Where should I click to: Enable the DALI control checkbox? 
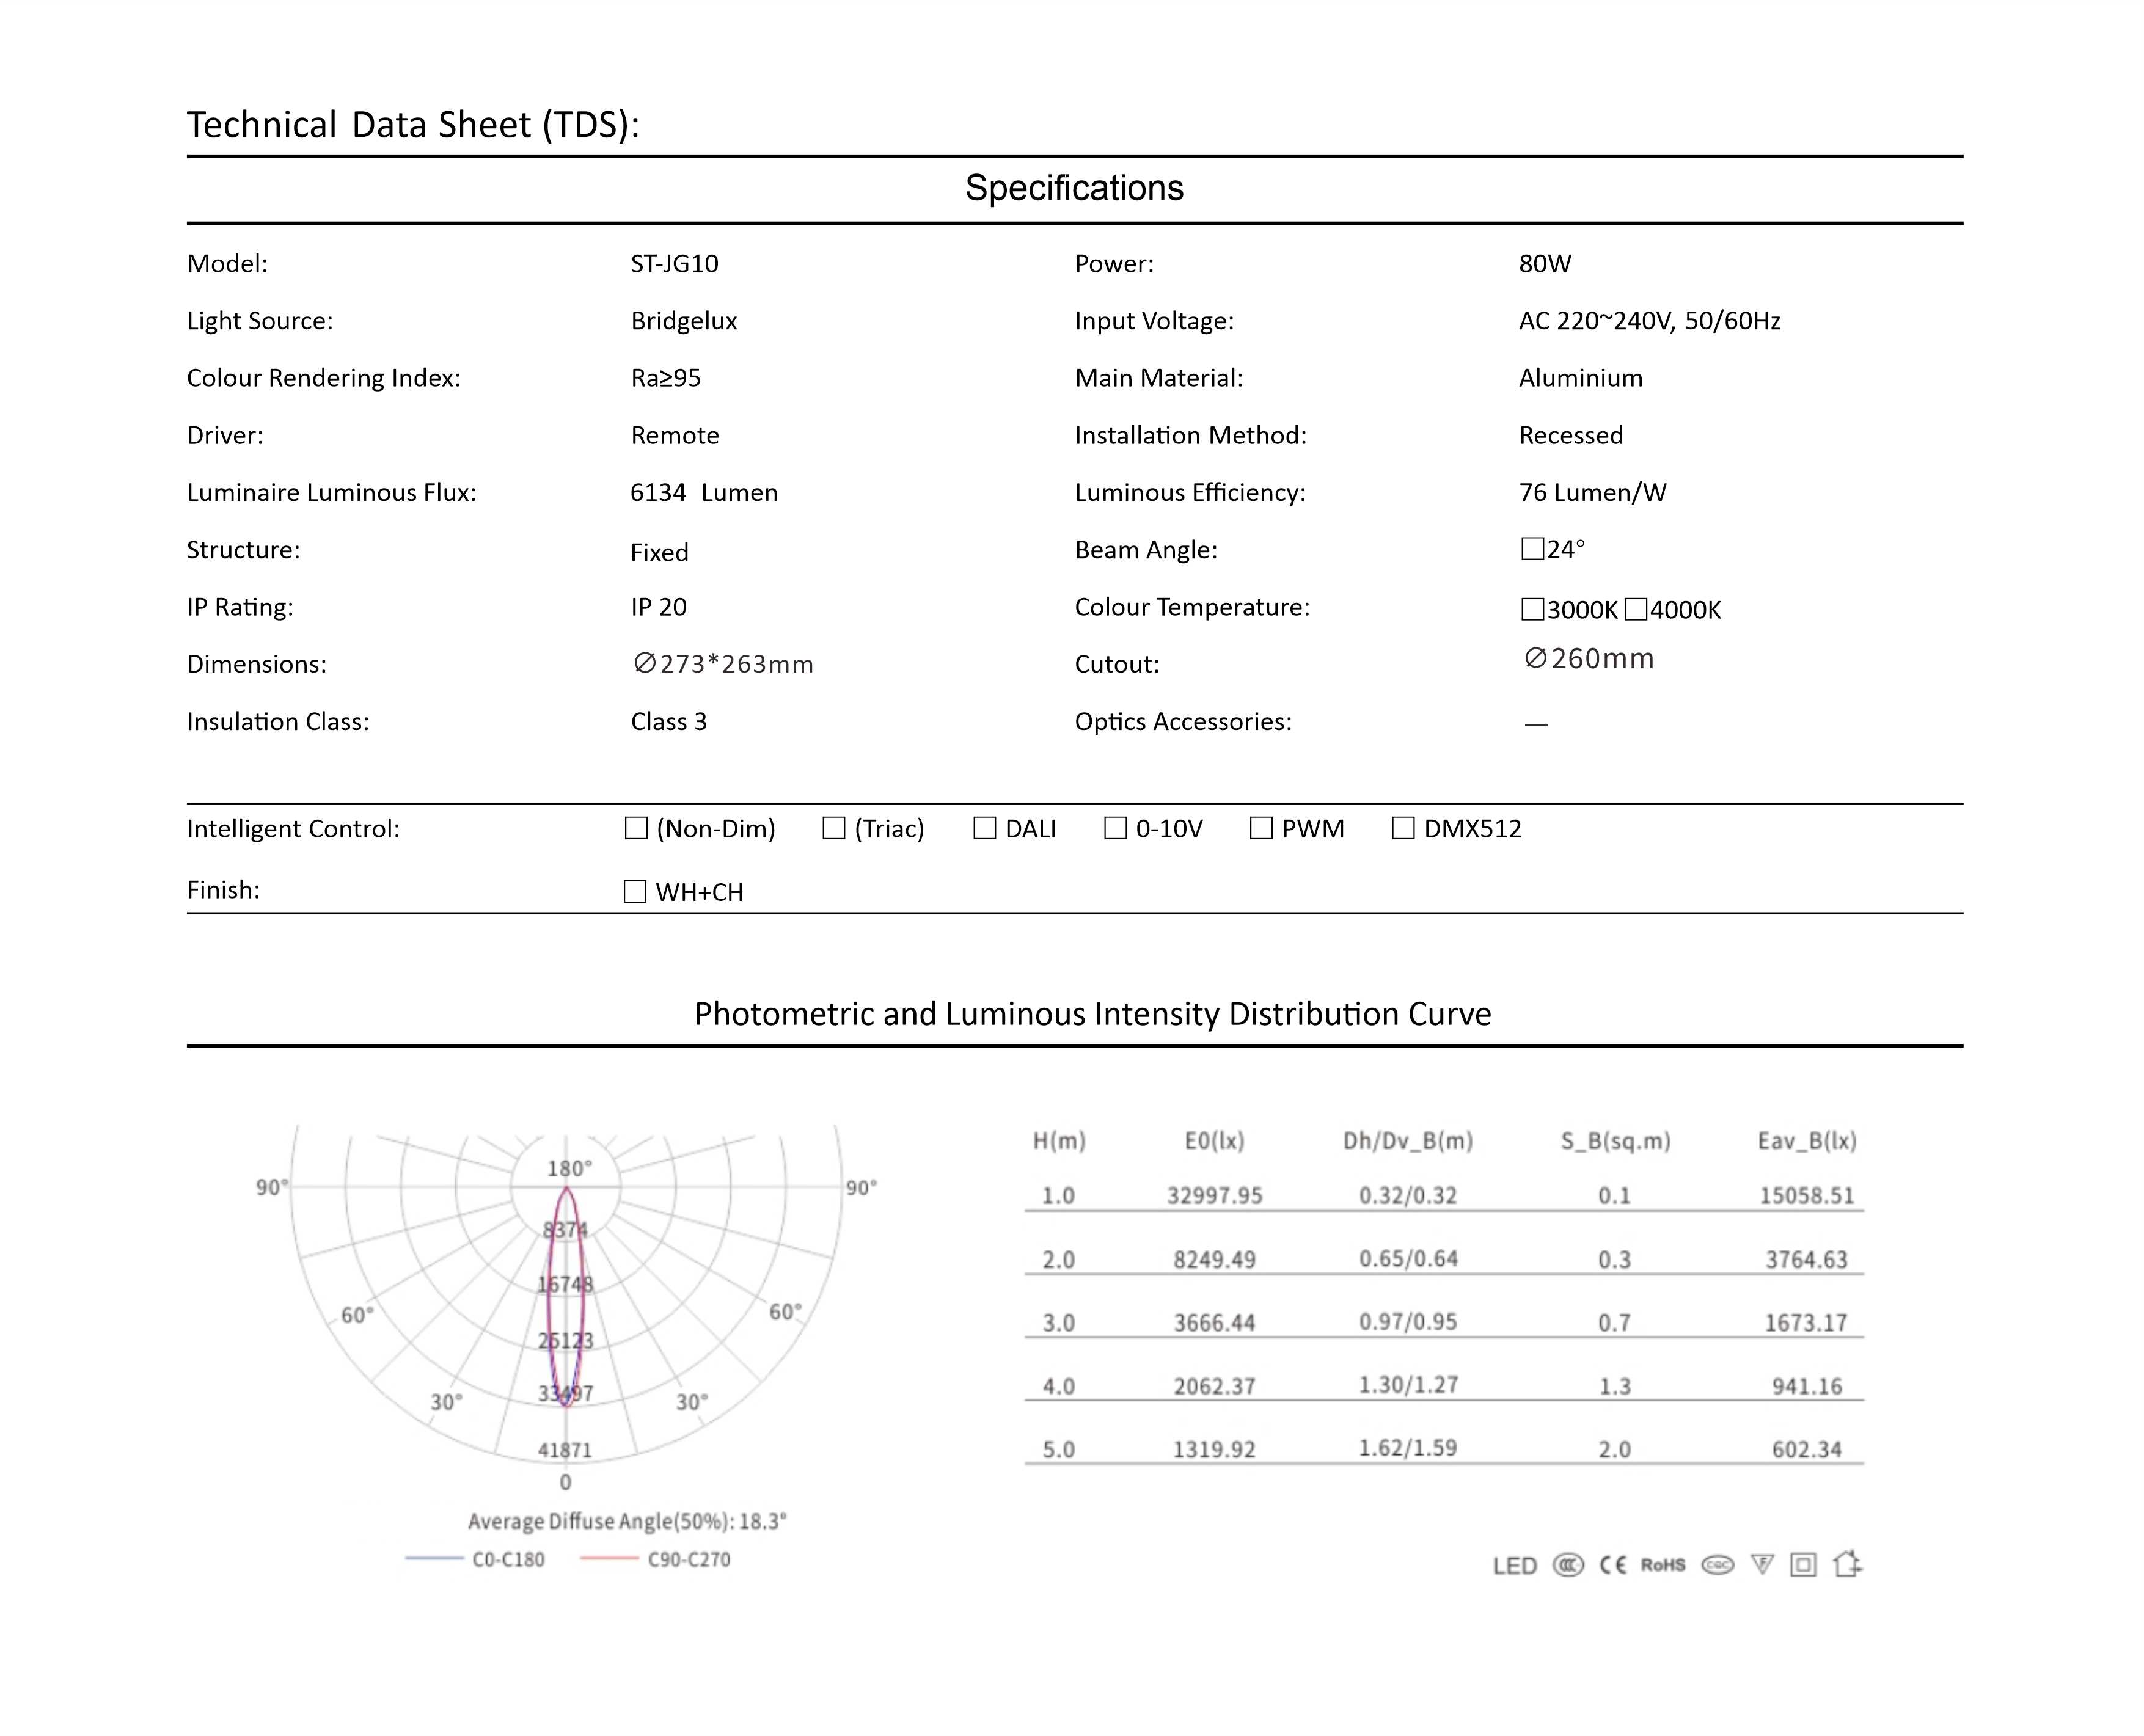[x=985, y=828]
